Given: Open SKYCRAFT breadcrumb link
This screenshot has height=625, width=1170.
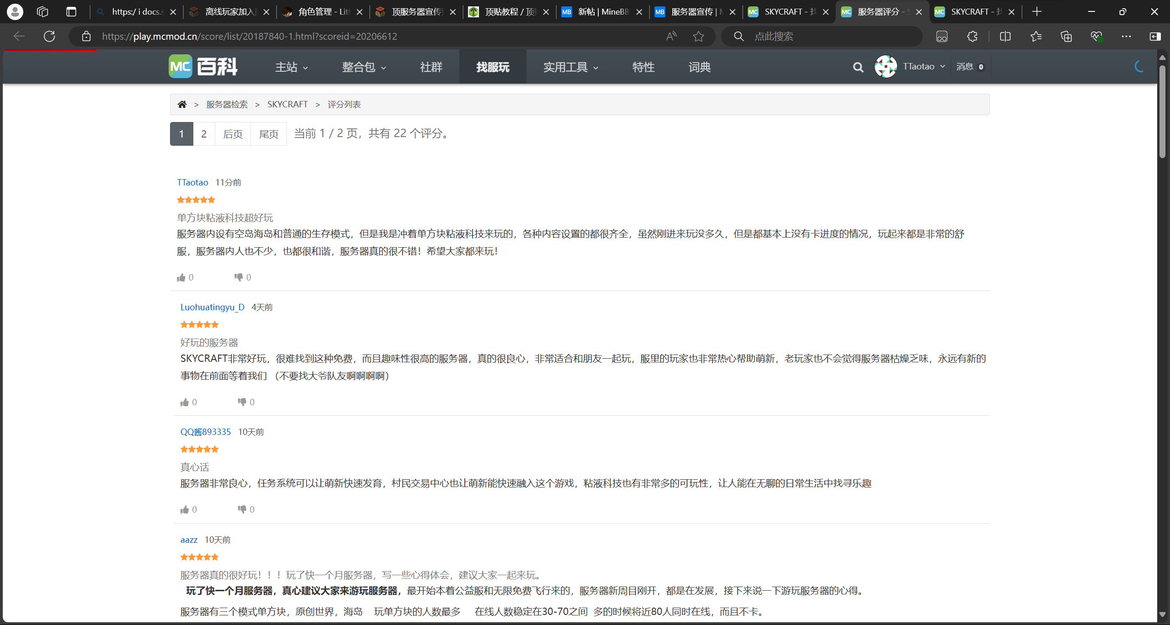Looking at the screenshot, I should (x=287, y=104).
